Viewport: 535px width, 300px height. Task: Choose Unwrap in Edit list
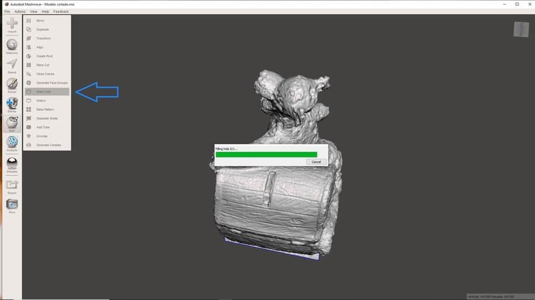[47, 136]
